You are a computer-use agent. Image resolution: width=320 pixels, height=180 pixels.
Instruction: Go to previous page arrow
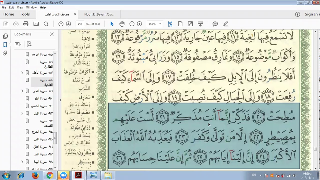[61, 24]
